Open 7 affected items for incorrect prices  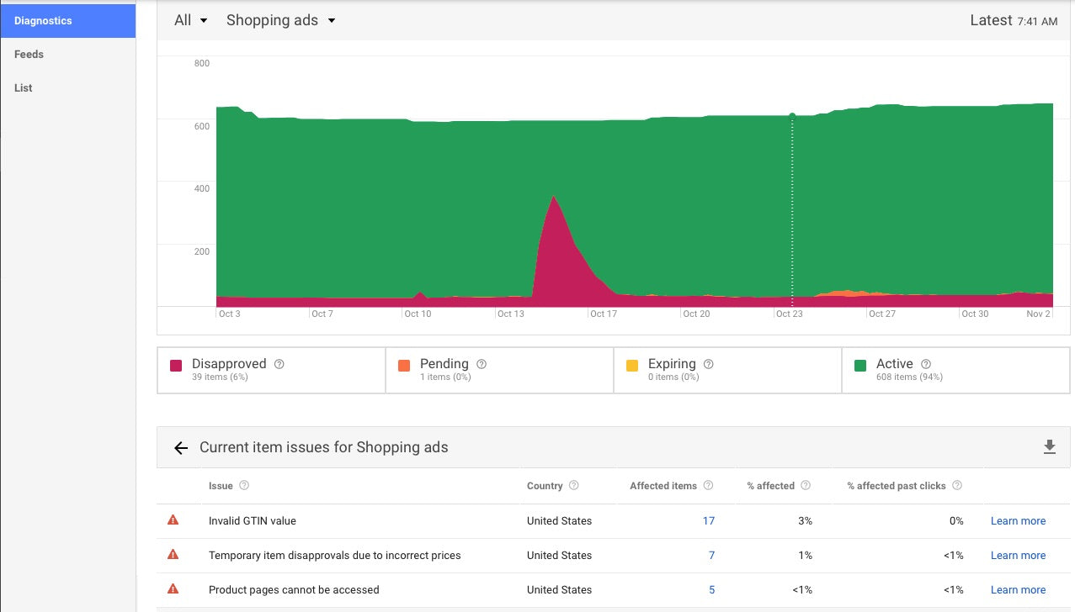[711, 556]
